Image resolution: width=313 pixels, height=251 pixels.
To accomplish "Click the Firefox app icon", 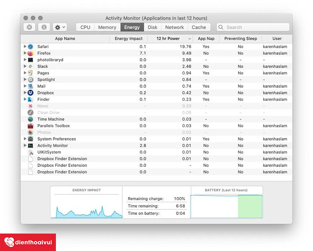I will [30, 53].
